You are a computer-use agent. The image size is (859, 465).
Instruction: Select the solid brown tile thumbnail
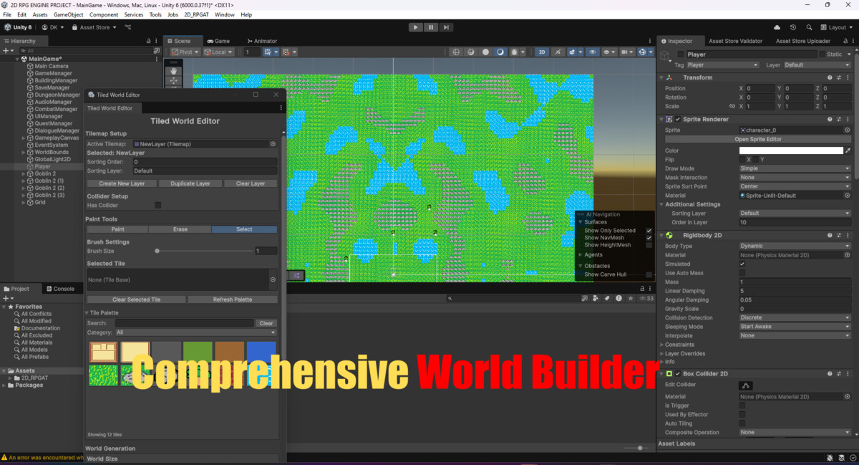(x=230, y=352)
